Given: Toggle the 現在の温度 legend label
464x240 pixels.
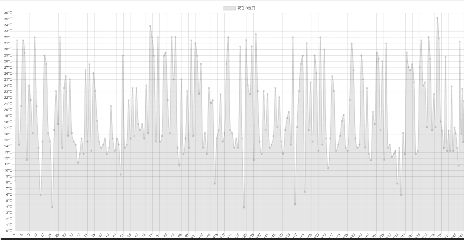Looking at the screenshot, I should point(246,8).
